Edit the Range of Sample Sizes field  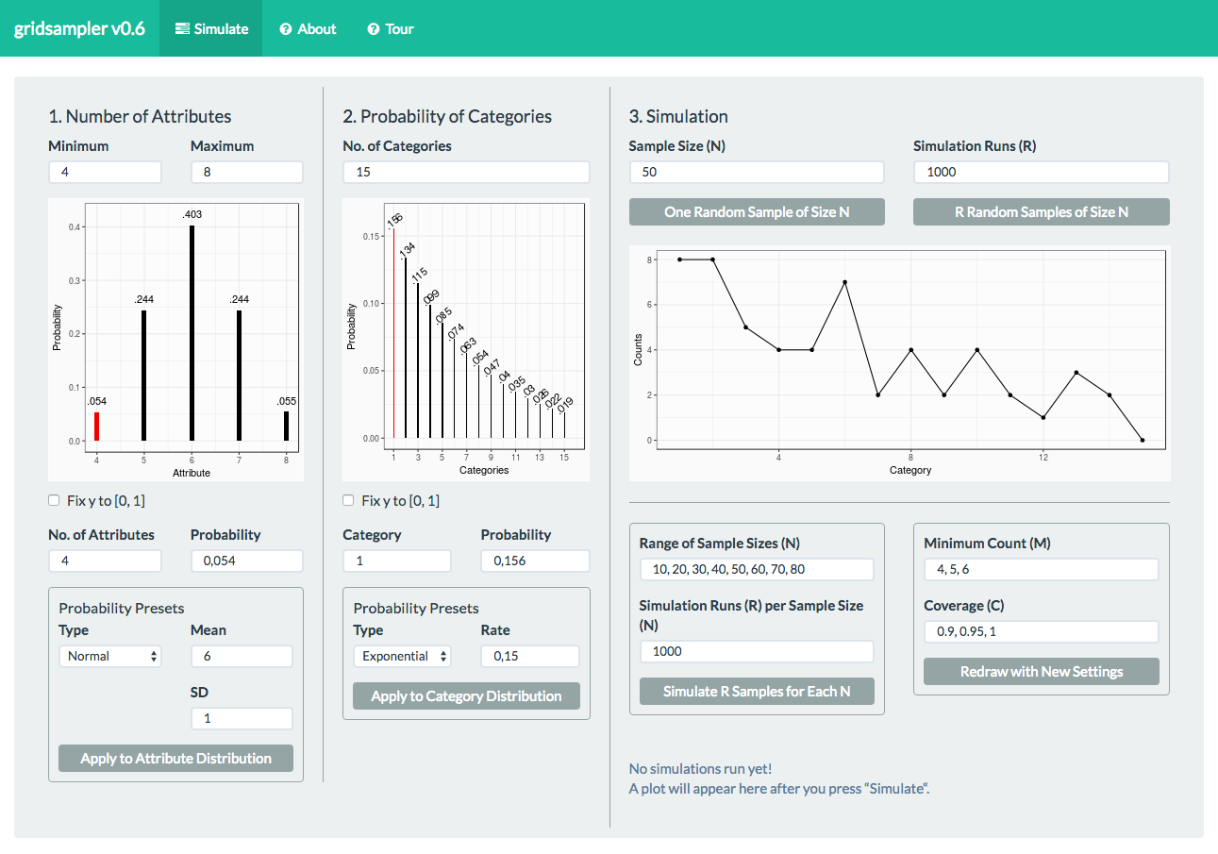pyautogui.click(x=757, y=569)
